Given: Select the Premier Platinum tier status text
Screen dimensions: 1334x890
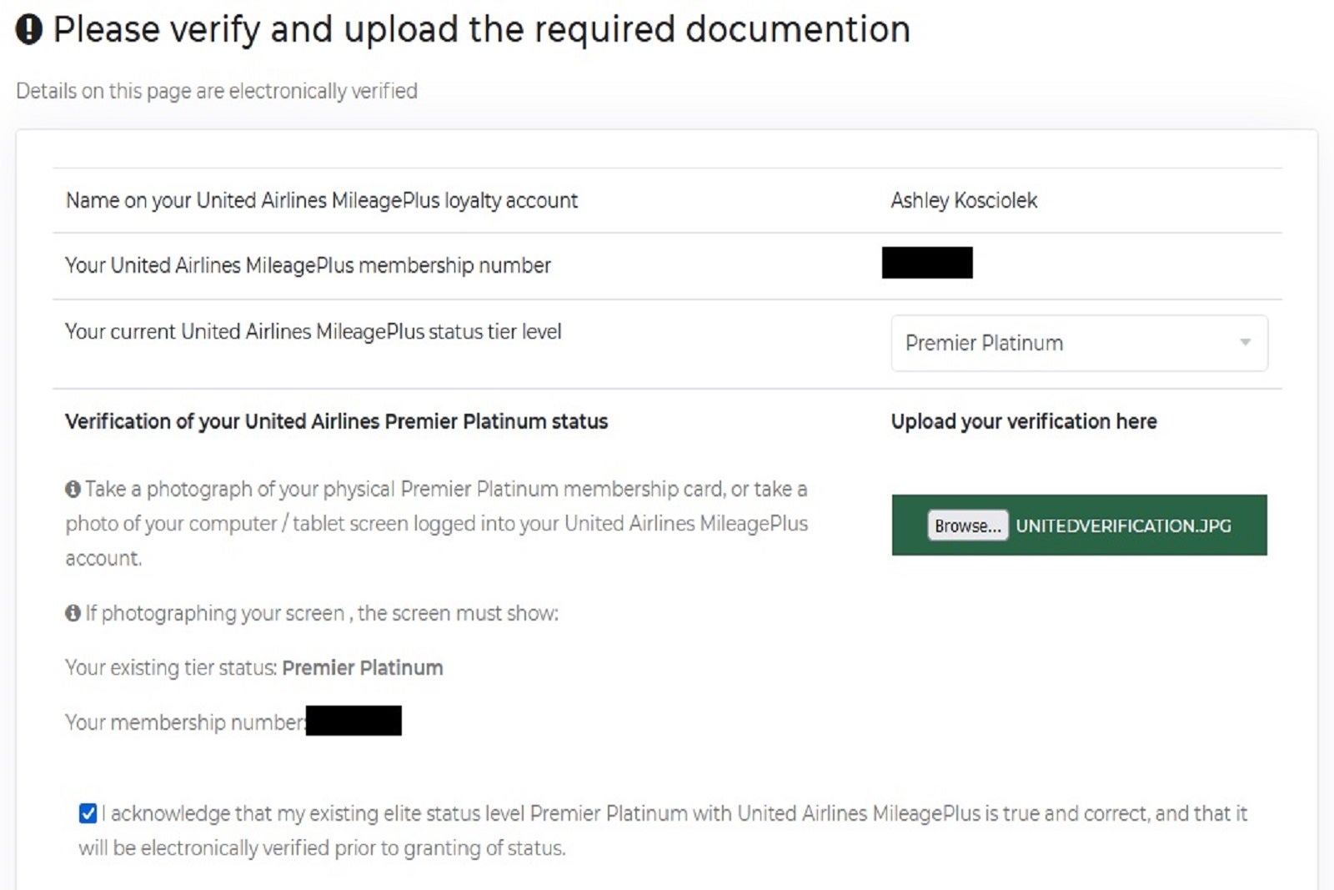Looking at the screenshot, I should 362,667.
